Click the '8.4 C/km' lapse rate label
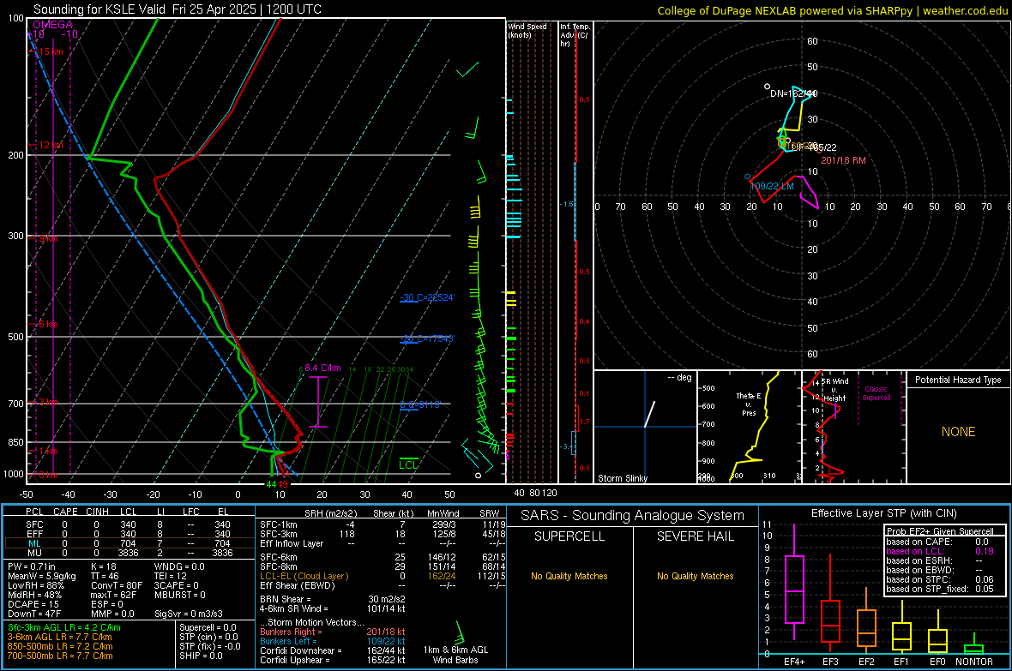1012x671 pixels. (322, 368)
